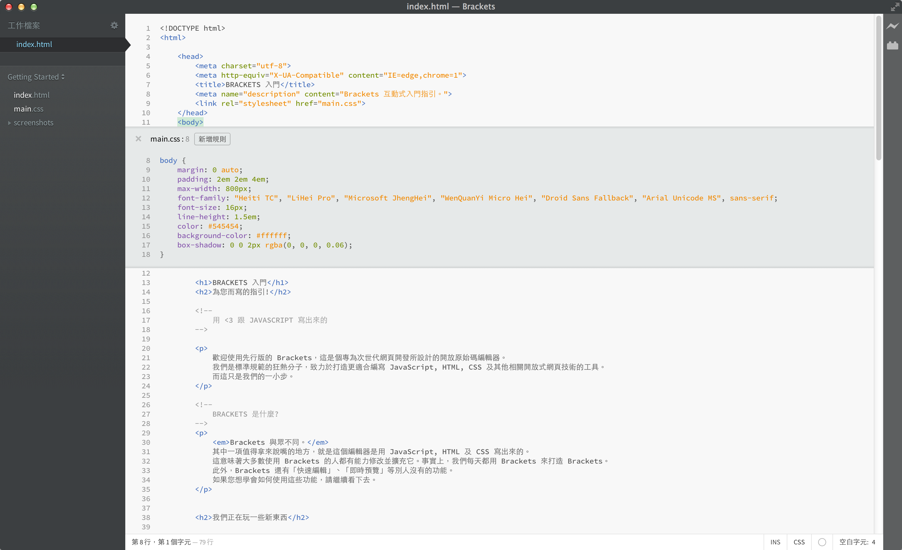Select index.html in working files
Viewport: 902px width, 550px height.
34,44
